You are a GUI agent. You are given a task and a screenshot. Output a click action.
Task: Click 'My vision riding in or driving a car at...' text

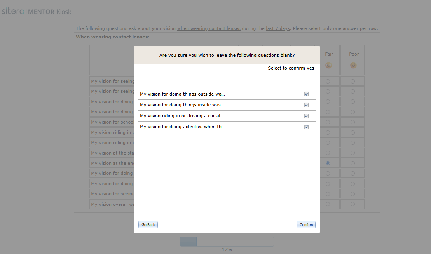(182, 116)
